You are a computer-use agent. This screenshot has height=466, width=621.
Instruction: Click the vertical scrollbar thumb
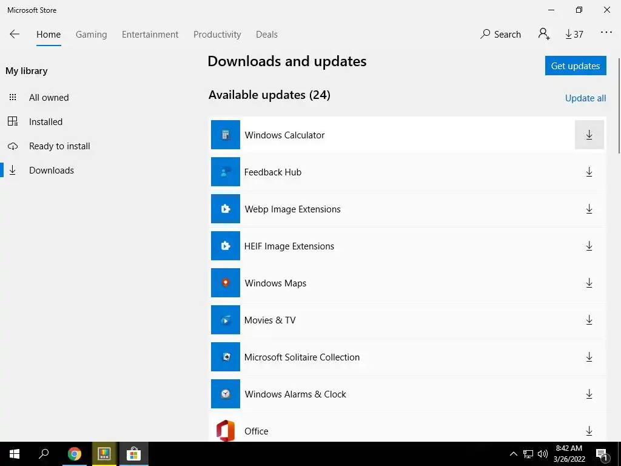(619, 106)
